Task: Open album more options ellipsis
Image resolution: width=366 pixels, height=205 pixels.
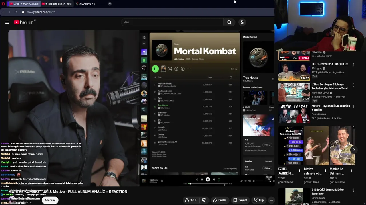Action: pos(189,69)
